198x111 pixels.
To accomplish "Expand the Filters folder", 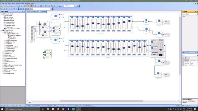I will pyautogui.click(x=3, y=60).
